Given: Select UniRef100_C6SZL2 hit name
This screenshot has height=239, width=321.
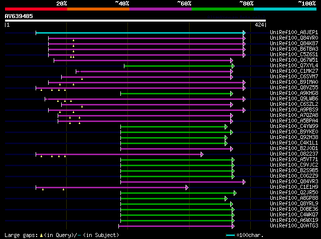Looking at the screenshot, I should (294, 104).
